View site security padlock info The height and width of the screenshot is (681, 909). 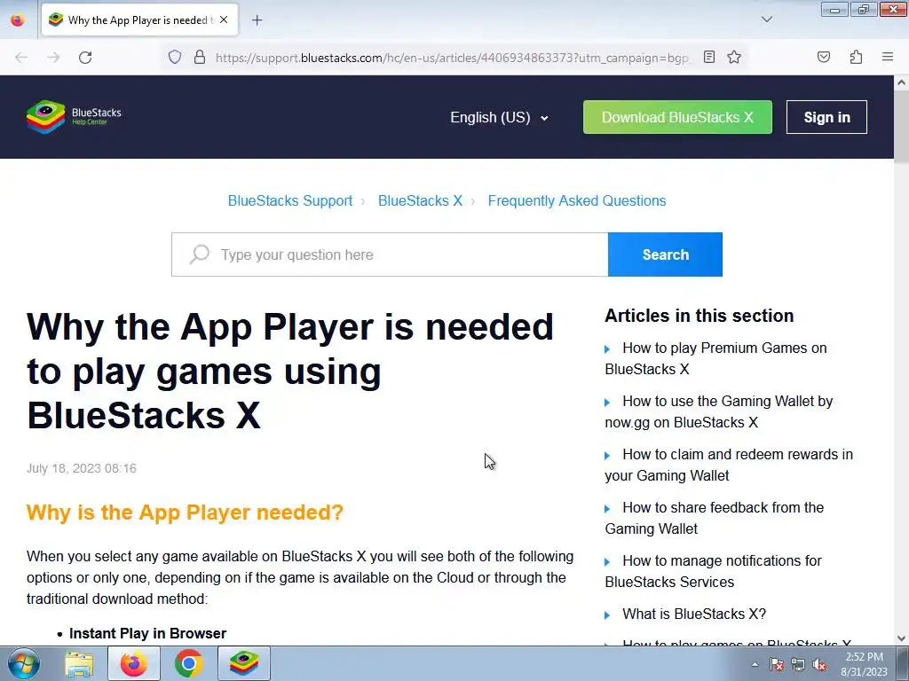coord(200,57)
